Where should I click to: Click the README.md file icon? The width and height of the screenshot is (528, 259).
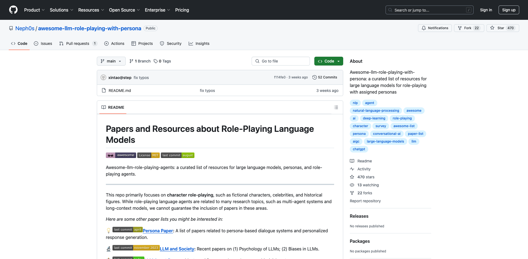point(104,90)
